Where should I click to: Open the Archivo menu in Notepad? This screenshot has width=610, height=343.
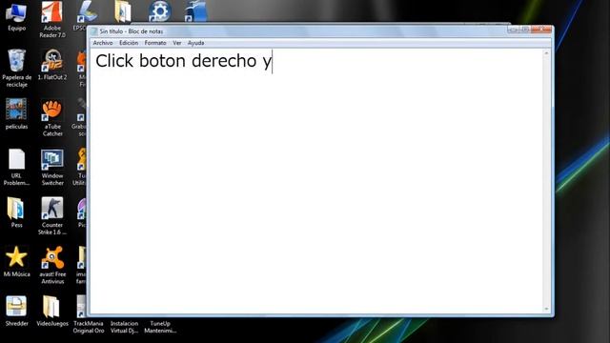tap(103, 43)
